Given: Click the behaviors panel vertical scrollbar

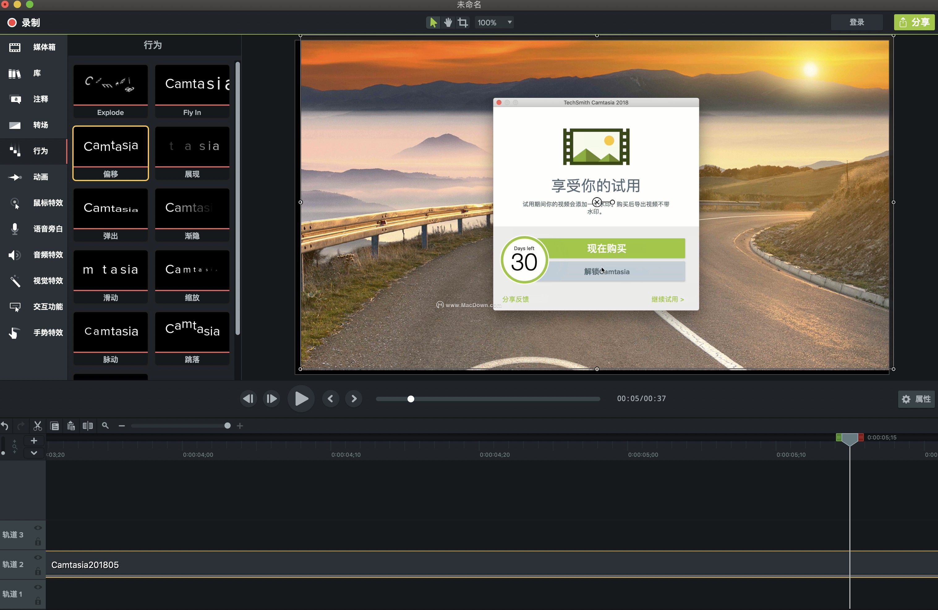Looking at the screenshot, I should [237, 199].
